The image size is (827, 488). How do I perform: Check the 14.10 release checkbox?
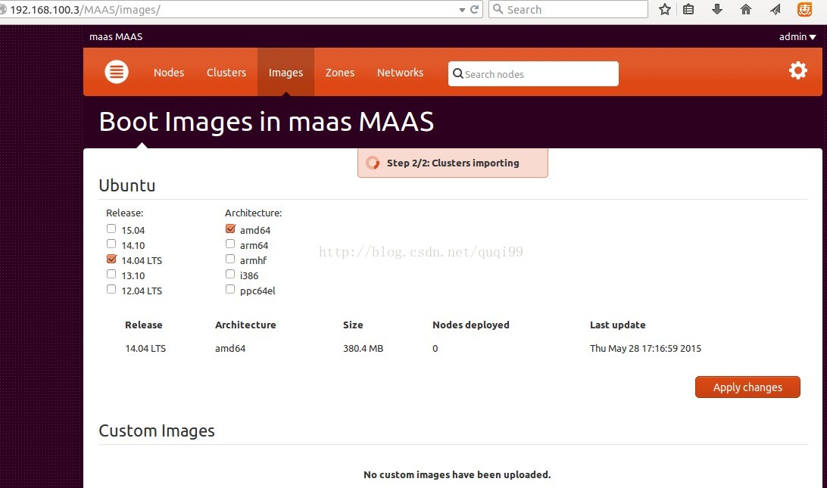click(x=111, y=244)
